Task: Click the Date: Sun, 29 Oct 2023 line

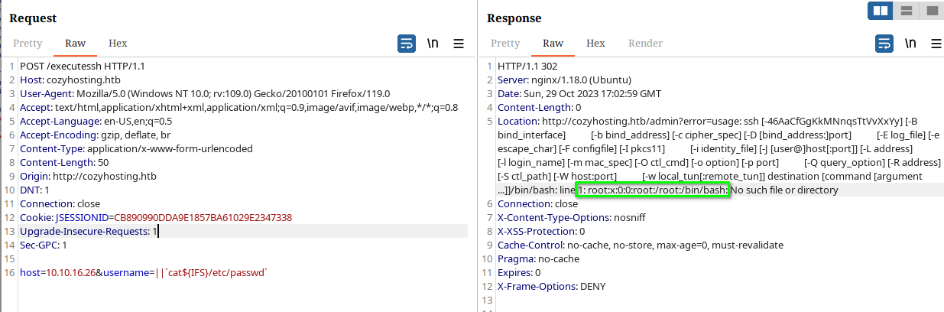Action: pyautogui.click(x=579, y=94)
